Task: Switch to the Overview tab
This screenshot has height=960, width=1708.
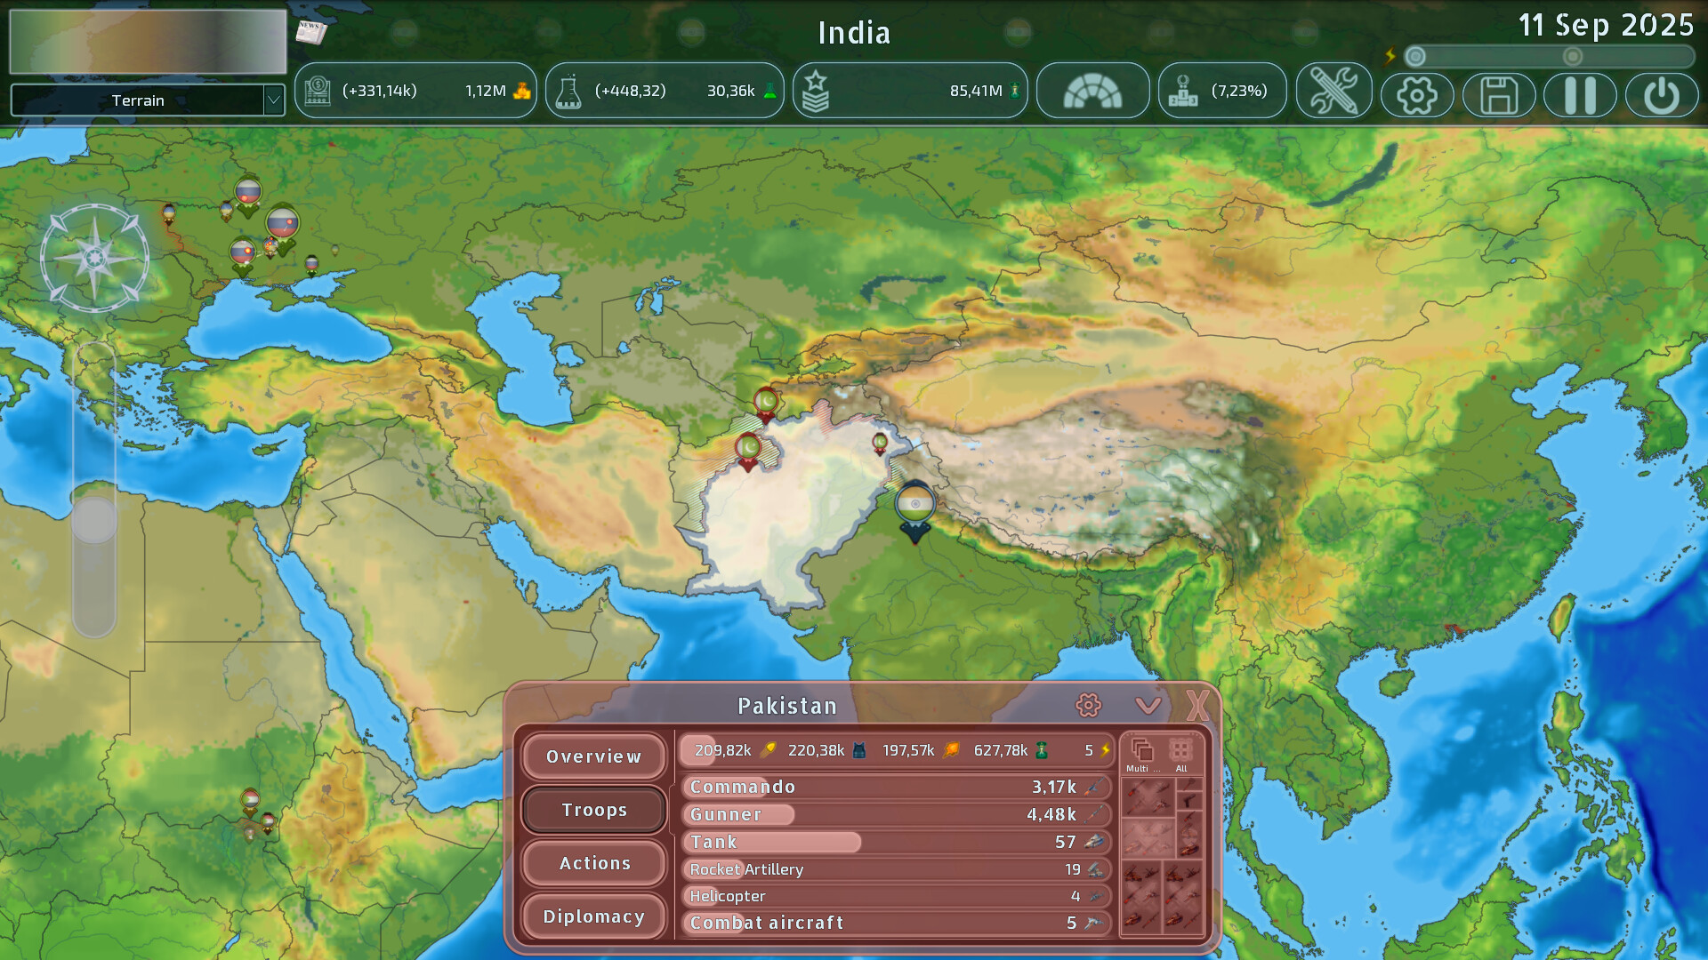Action: click(x=593, y=756)
